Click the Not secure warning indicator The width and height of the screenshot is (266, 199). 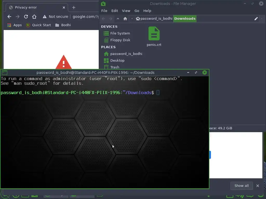55,17
